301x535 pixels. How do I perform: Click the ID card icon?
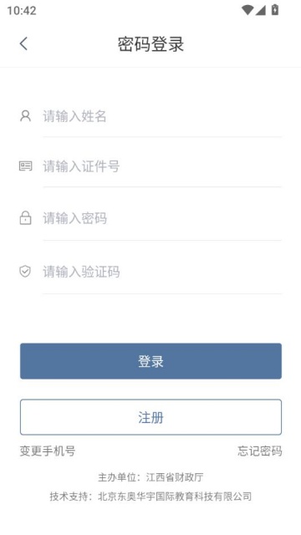[x=25, y=166]
